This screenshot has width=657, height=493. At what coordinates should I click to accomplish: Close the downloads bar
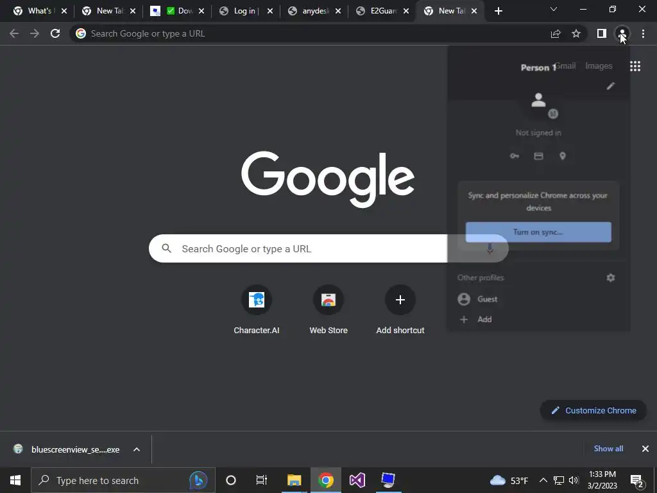(645, 449)
